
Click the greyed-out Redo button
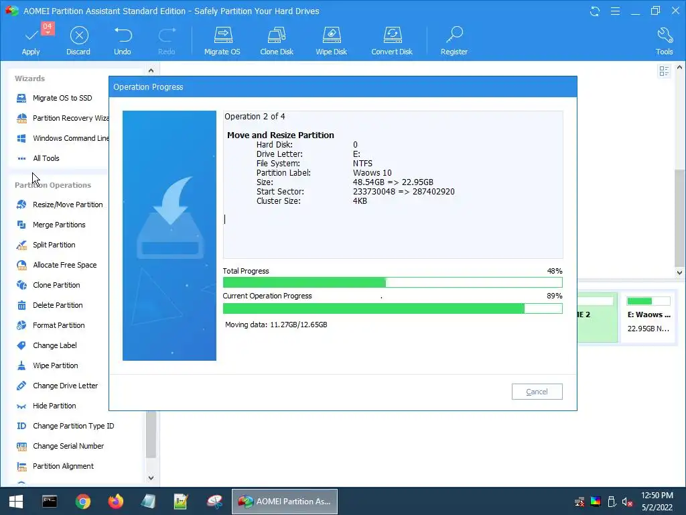tap(166, 41)
